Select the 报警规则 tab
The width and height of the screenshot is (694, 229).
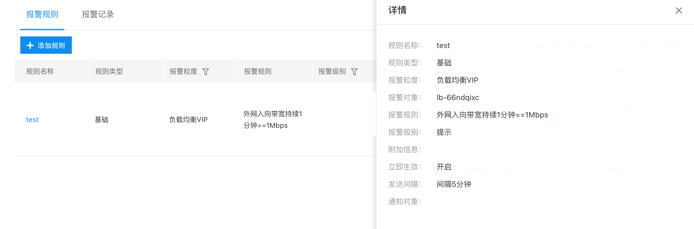click(42, 14)
